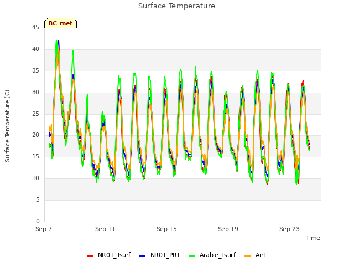The image size is (354, 266).
Task: Click the Sep 23 x-axis label
Action: [x=289, y=229]
